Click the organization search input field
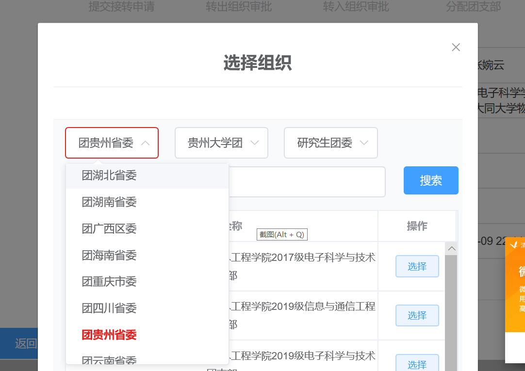The height and width of the screenshot is (371, 525). 307,182
